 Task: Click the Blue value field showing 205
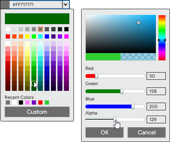(x=156, y=106)
